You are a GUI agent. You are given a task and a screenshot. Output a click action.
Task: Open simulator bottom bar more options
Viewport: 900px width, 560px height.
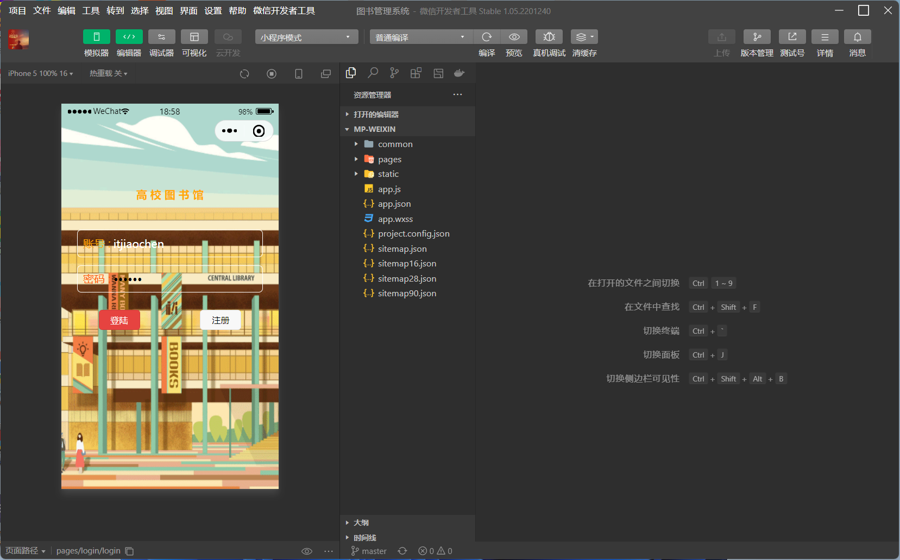329,551
